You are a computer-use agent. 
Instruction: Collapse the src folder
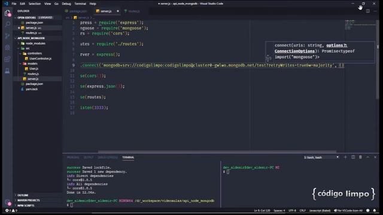coord(24,48)
